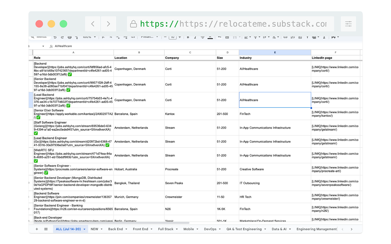
Task: Switch to the Back End sheet tab
Action: [x=115, y=229]
